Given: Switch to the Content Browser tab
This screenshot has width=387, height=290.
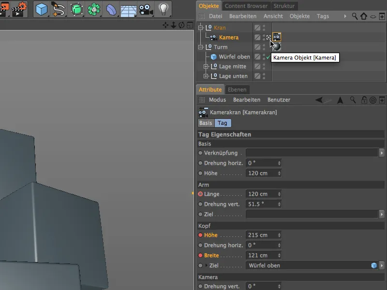Looking at the screenshot, I should point(246,6).
